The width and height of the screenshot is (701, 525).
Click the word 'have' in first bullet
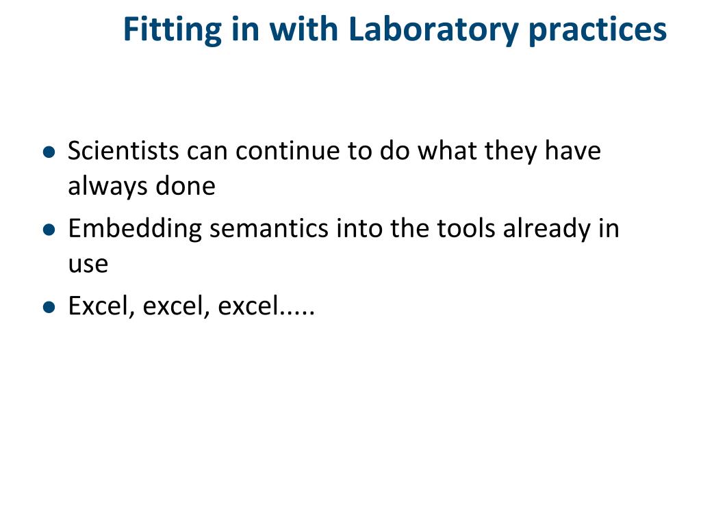click(x=573, y=151)
